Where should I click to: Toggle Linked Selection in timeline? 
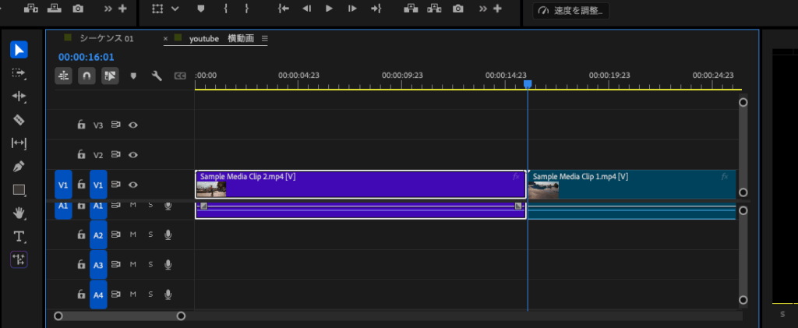click(x=110, y=76)
